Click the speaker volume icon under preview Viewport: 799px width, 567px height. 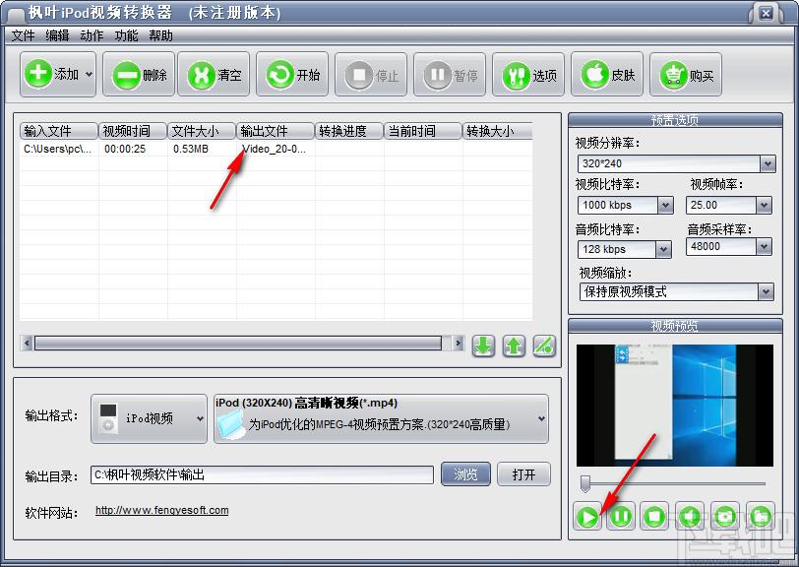click(690, 516)
